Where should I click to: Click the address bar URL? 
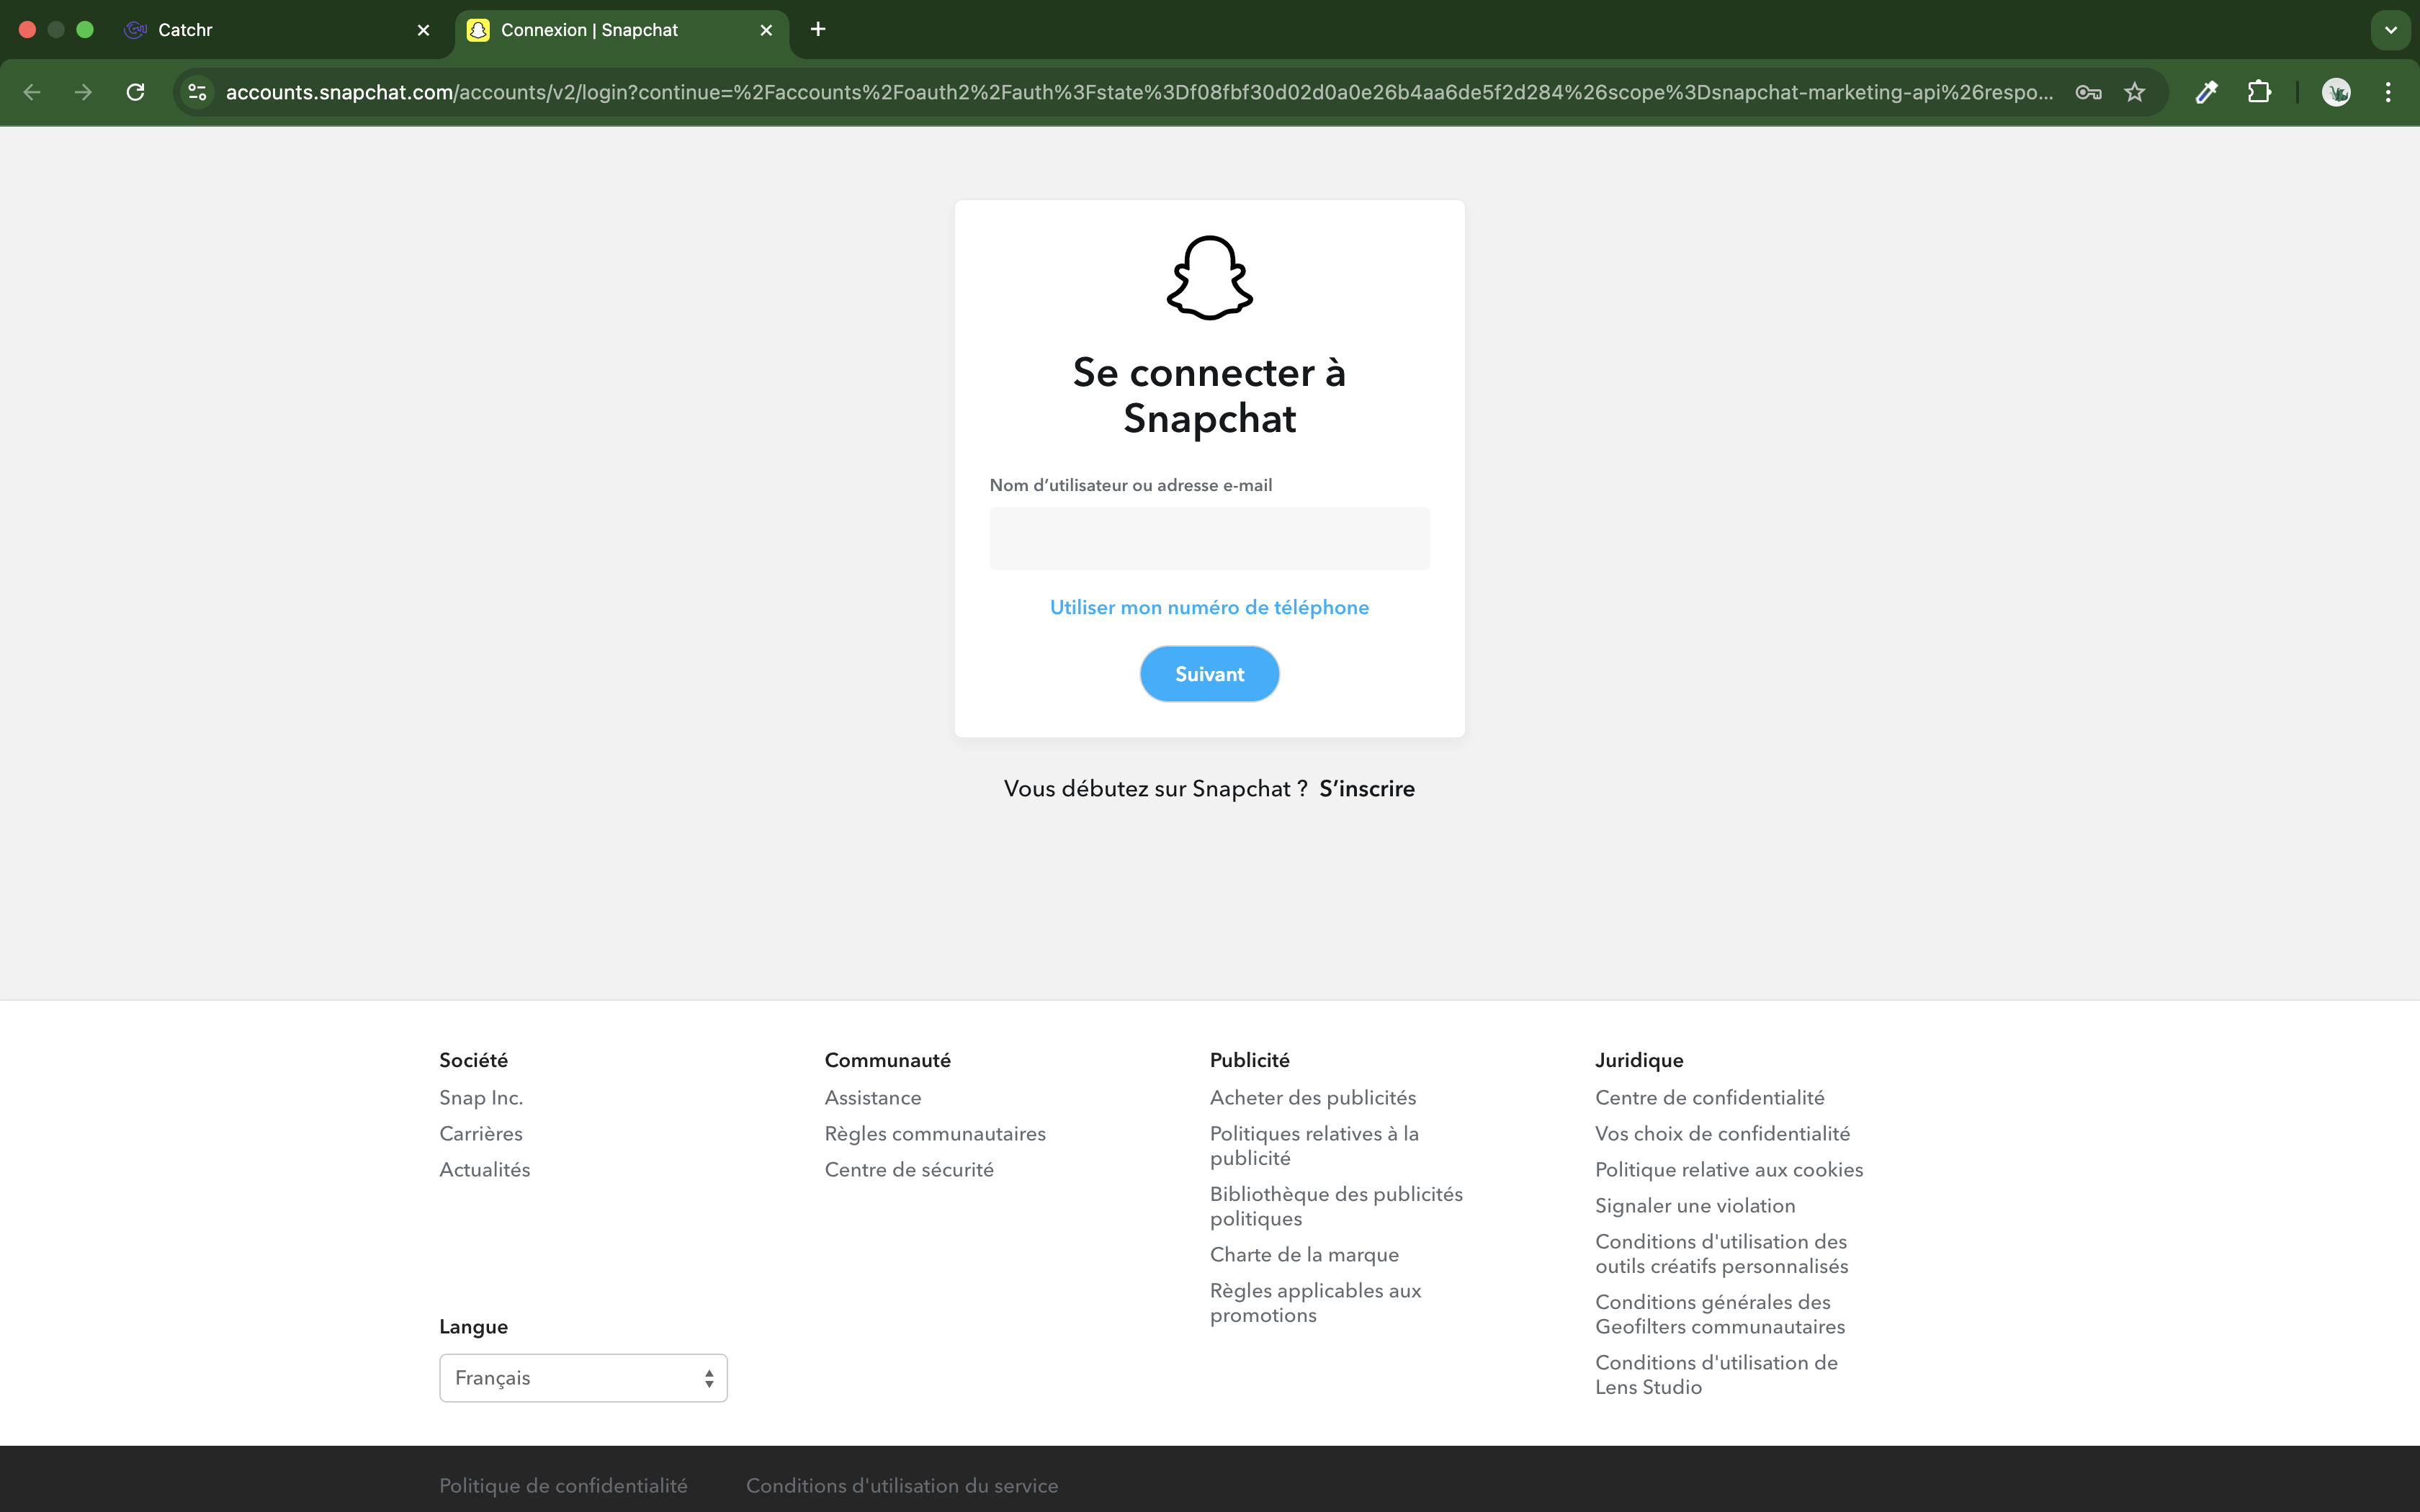(x=1139, y=92)
